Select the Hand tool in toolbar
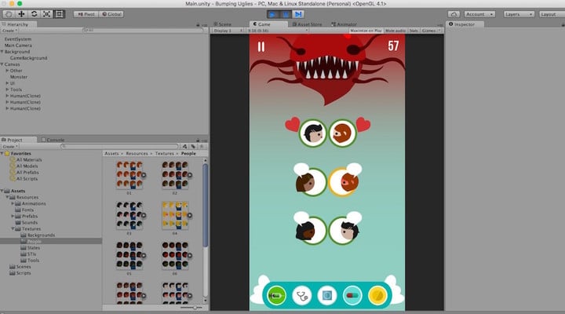565x314 pixels. click(9, 14)
